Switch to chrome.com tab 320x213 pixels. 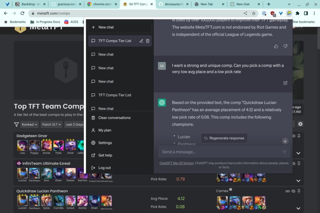point(102,4)
